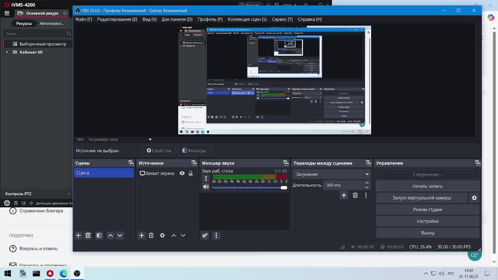Click the floating support chat icon

tap(474, 255)
